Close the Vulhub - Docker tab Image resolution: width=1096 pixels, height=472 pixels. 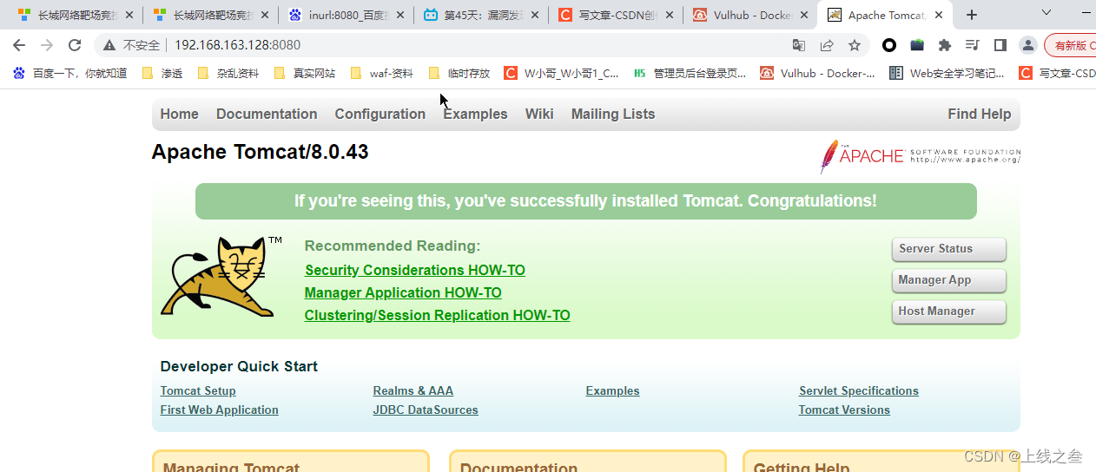(x=804, y=15)
